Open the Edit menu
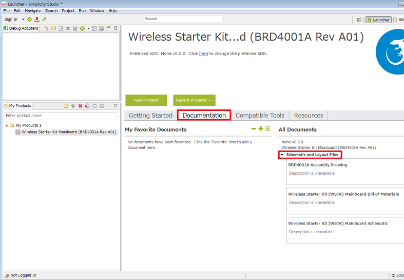The height and width of the screenshot is (280, 404). 17,11
